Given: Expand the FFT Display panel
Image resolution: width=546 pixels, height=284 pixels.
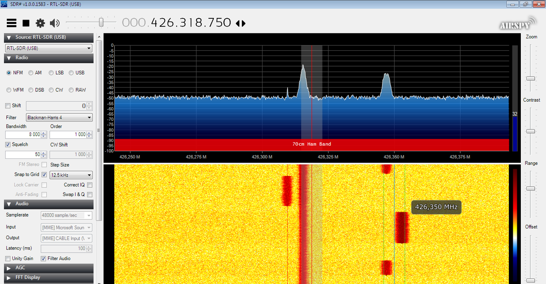Looking at the screenshot, I should [x=49, y=278].
